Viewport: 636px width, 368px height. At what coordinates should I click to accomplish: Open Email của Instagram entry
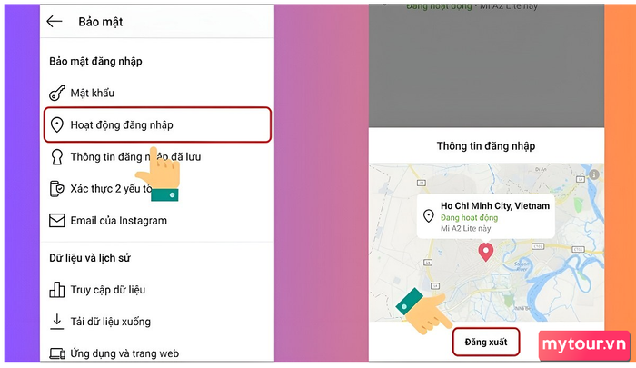[157, 220]
